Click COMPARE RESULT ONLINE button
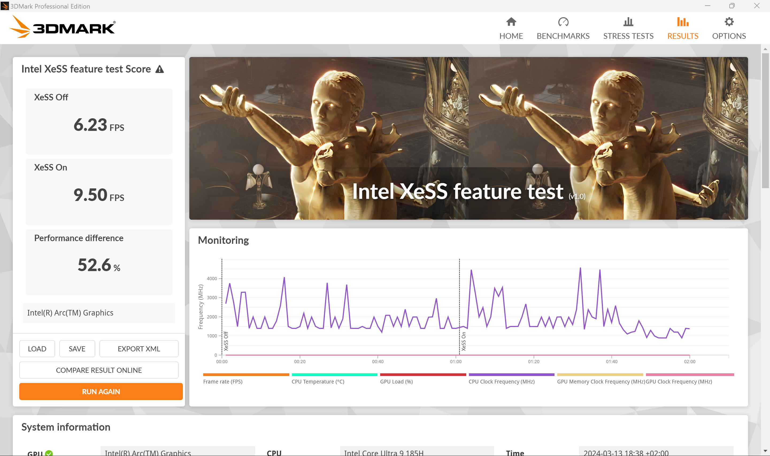770x456 pixels. (x=99, y=370)
